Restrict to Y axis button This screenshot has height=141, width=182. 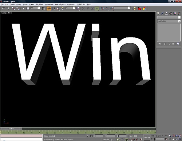pos(88,8)
